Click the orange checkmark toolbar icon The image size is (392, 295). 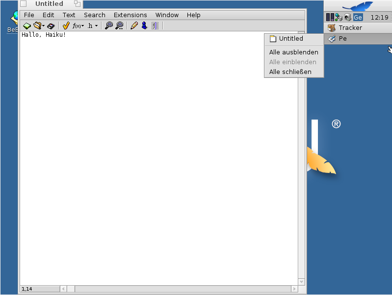(66, 25)
